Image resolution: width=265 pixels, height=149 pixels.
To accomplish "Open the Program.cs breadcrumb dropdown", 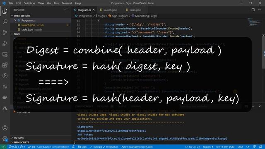I will click(x=84, y=16).
